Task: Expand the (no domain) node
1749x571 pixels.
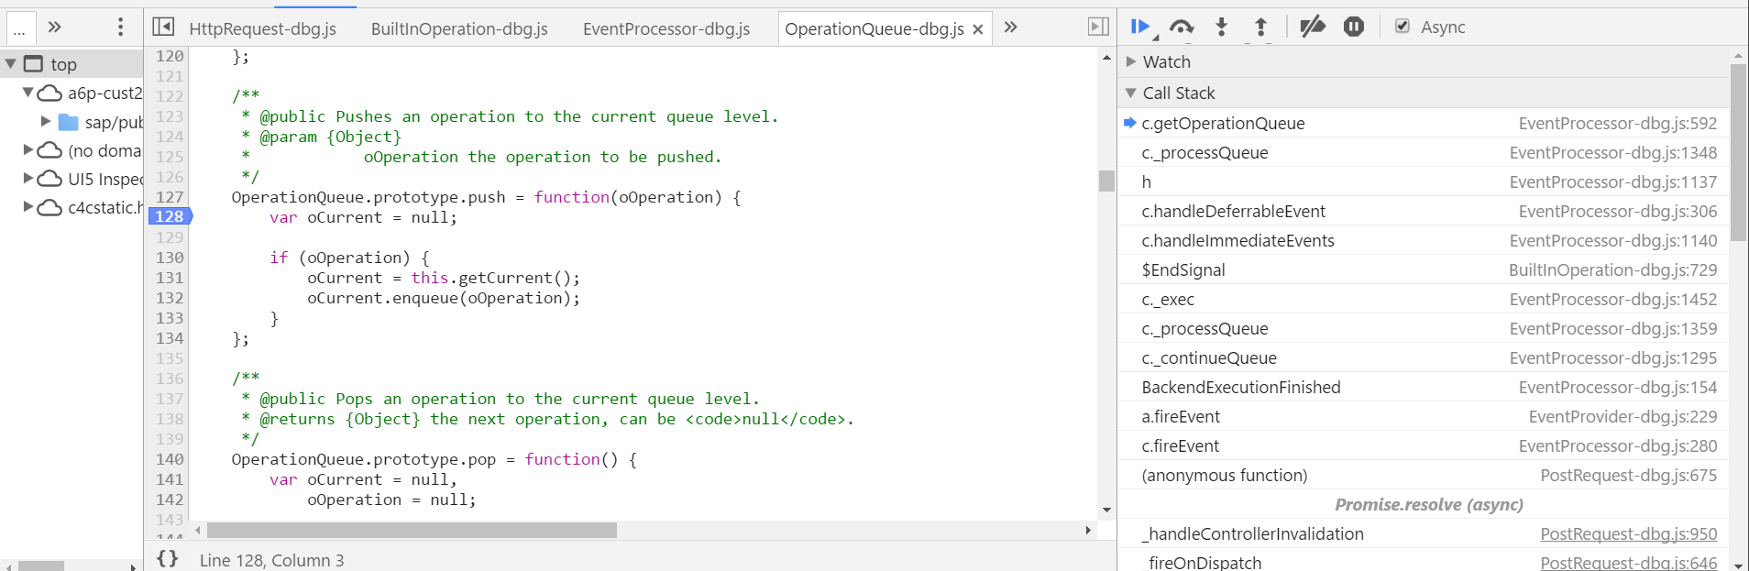Action: (27, 149)
